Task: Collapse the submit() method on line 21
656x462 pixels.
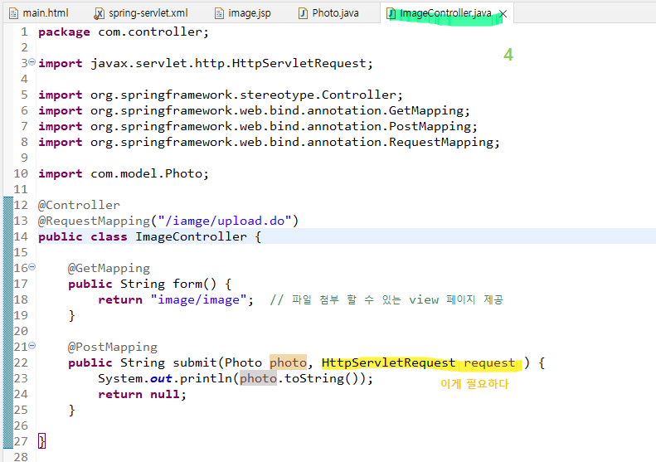Action: (32, 346)
